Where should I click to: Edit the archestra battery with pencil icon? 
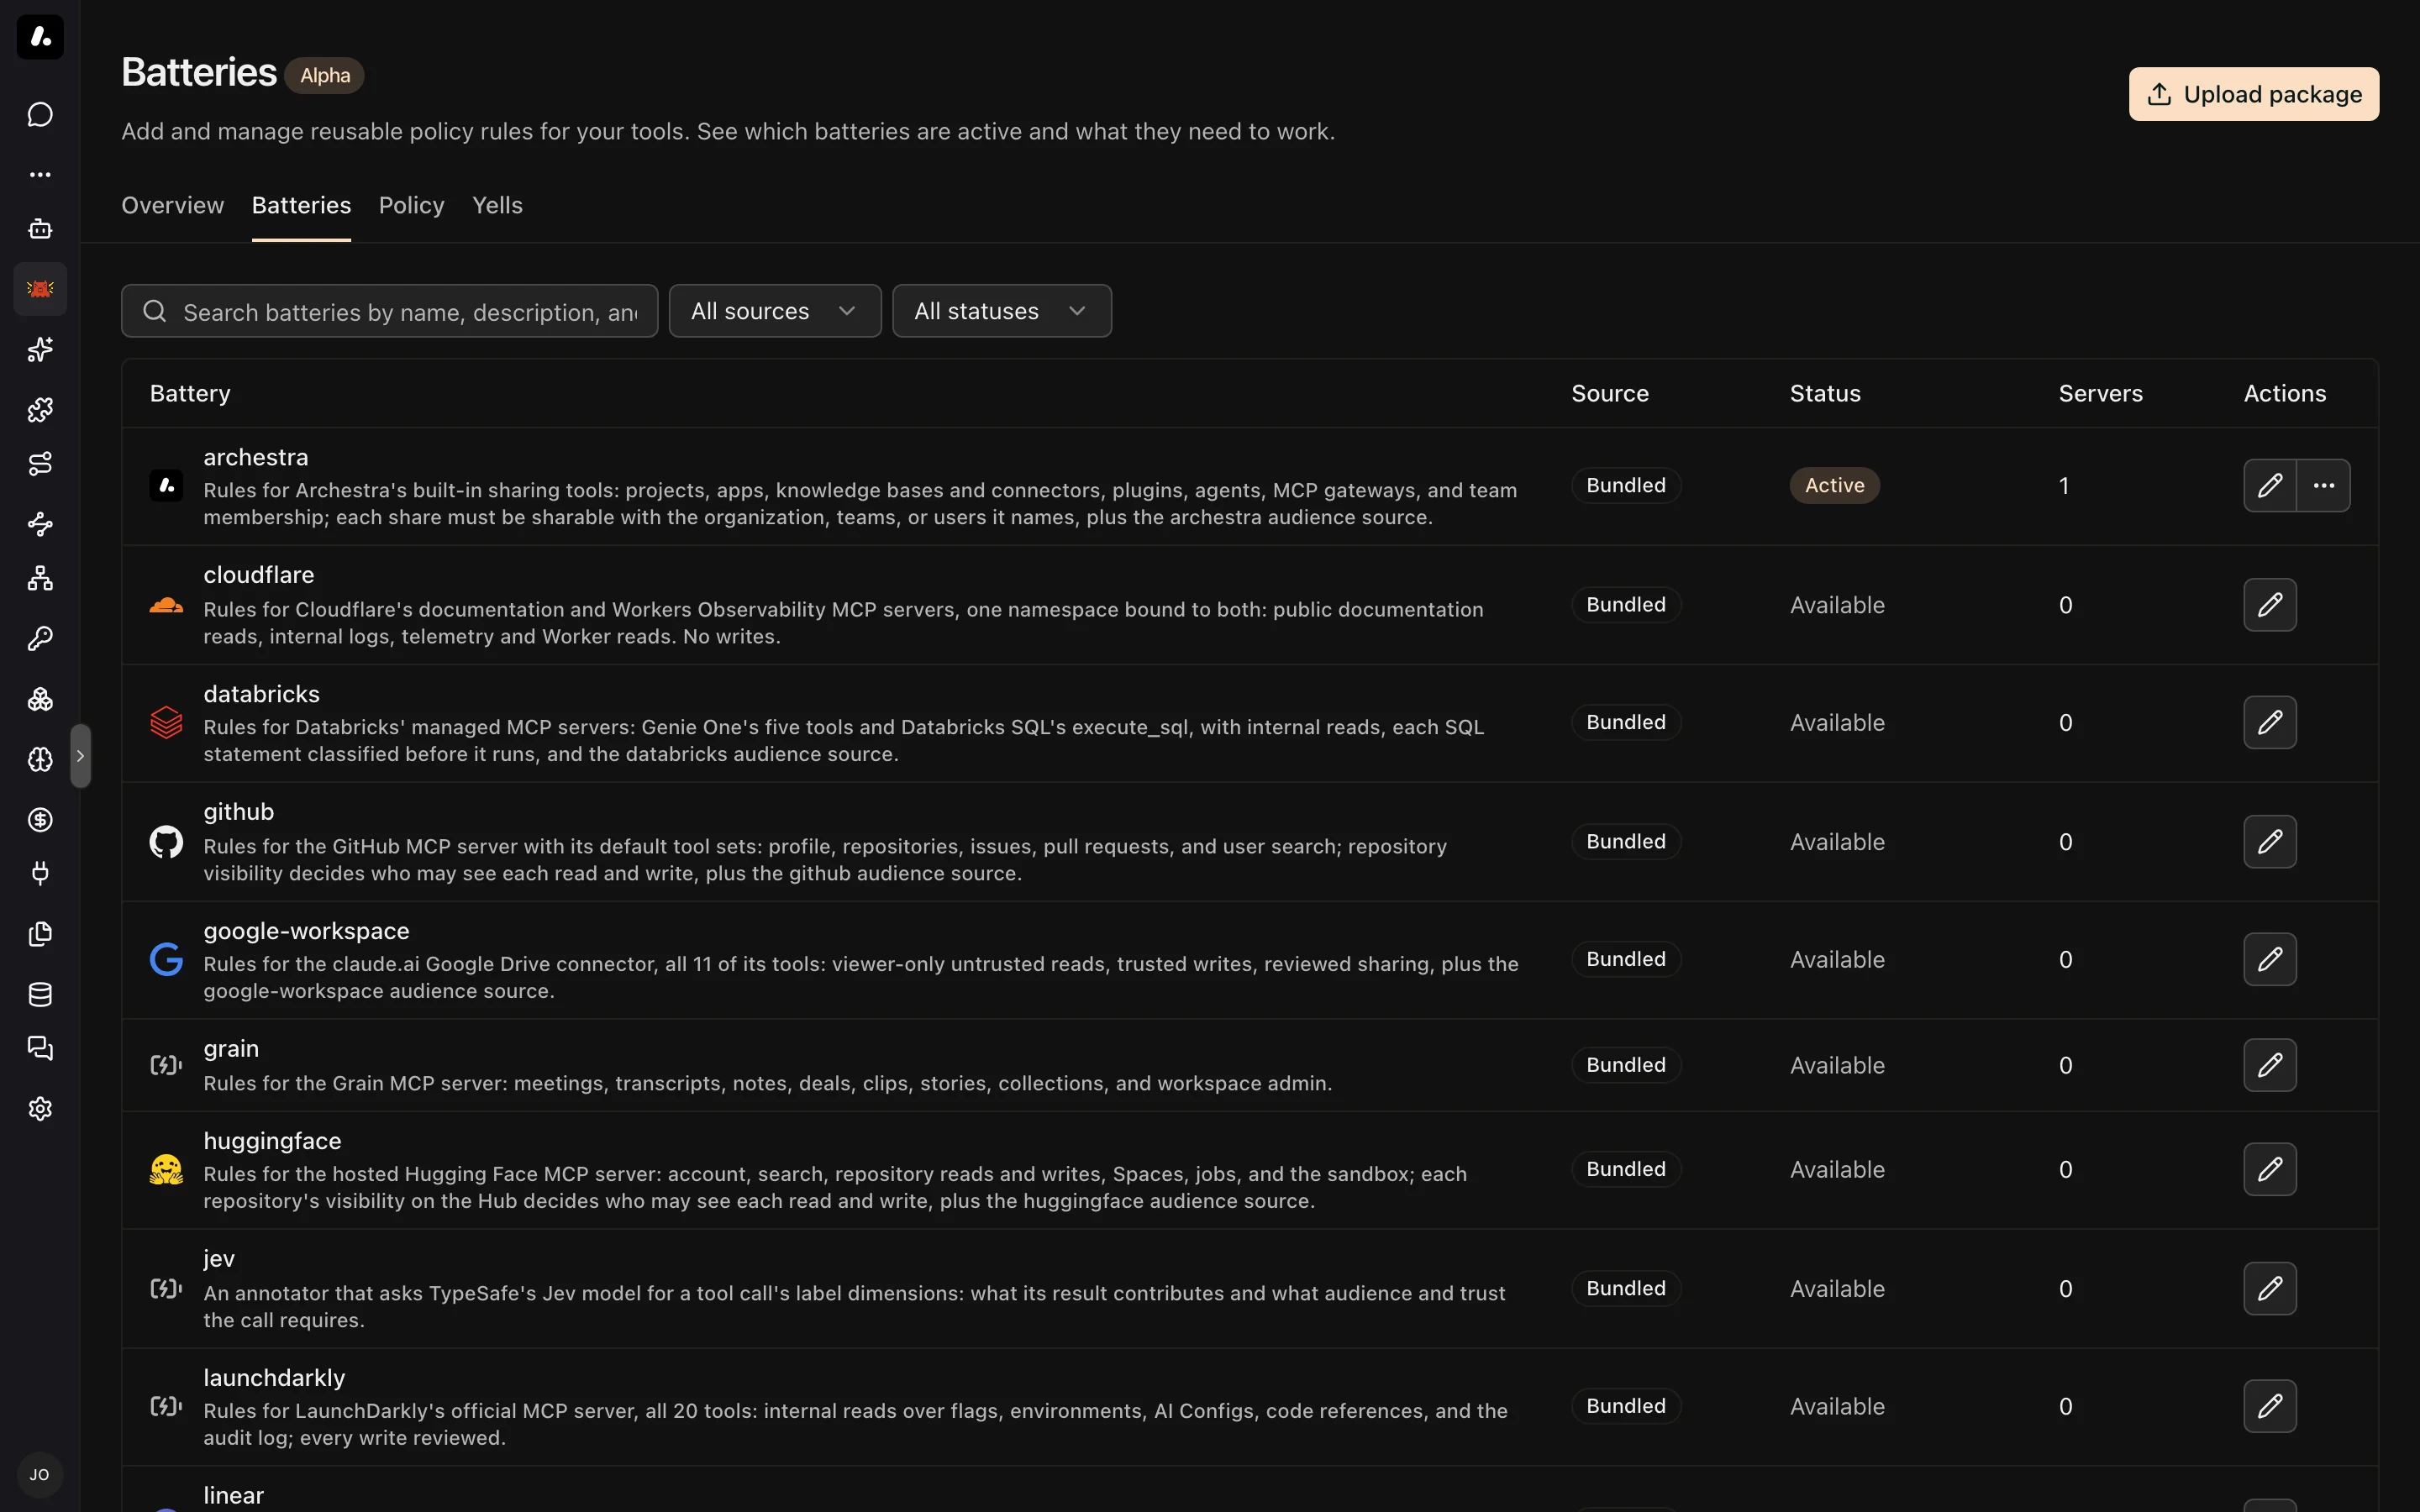2270,485
